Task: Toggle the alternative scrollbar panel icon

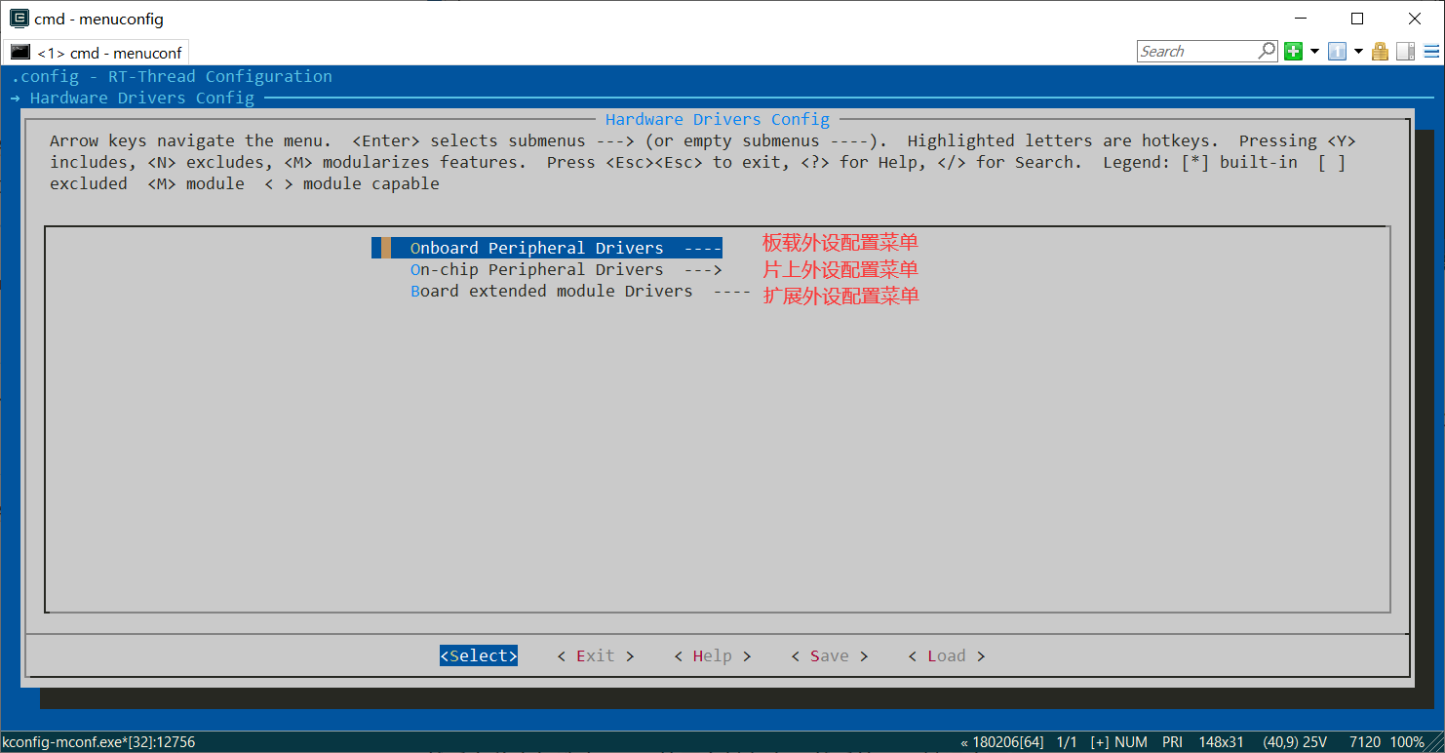Action: pos(1405,52)
